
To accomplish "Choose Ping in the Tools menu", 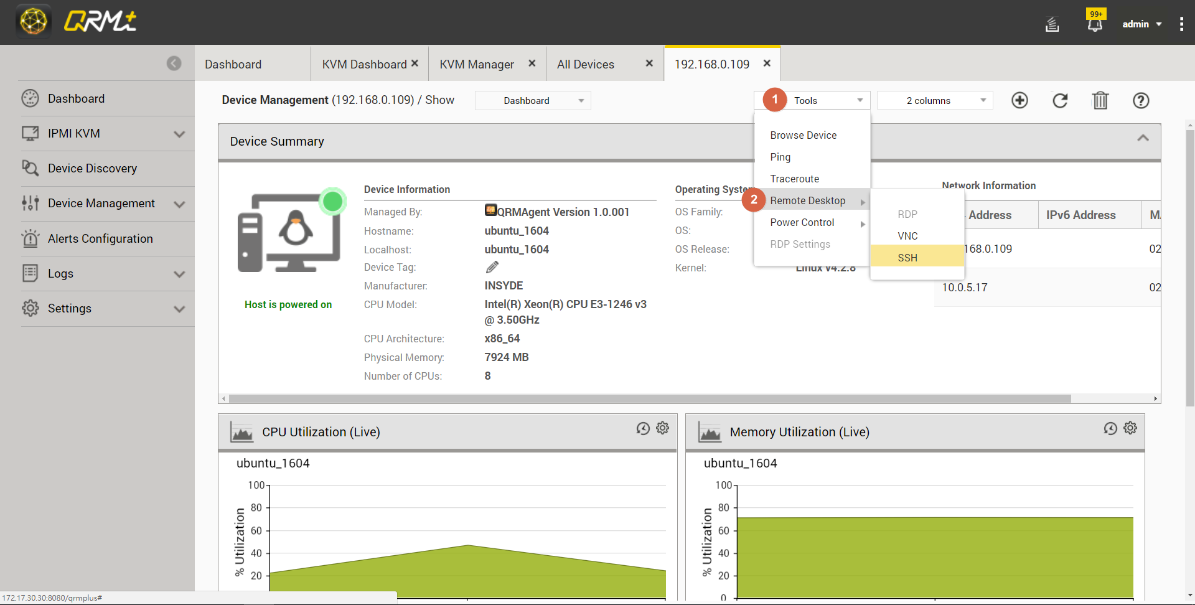I will point(780,157).
